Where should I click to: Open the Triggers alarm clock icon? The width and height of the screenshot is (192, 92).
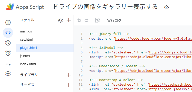click(8, 53)
